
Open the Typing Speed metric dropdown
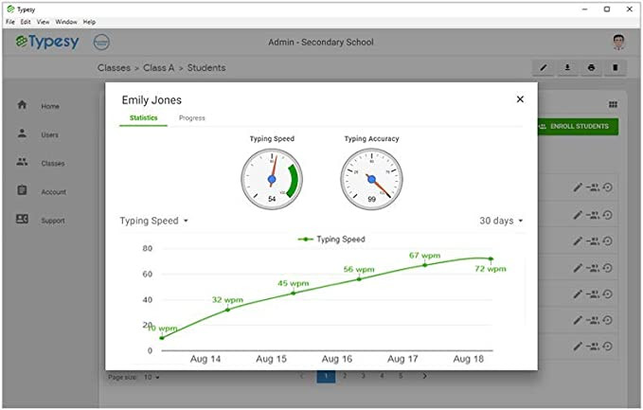pyautogui.click(x=154, y=222)
